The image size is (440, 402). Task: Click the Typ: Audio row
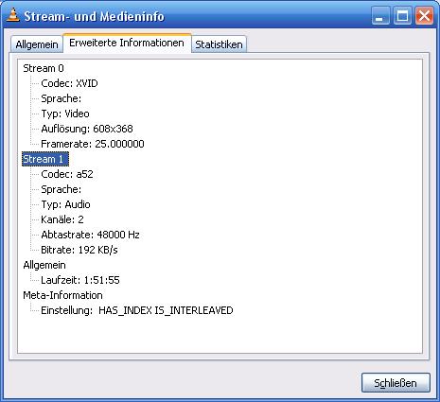[65, 204]
